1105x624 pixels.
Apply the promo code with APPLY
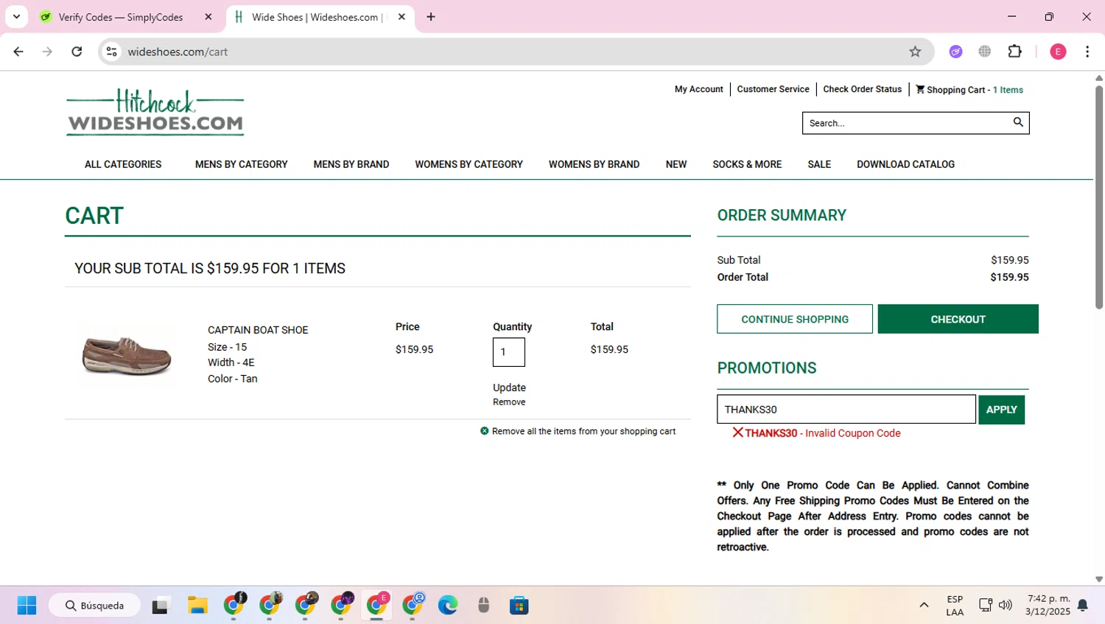click(x=1001, y=410)
